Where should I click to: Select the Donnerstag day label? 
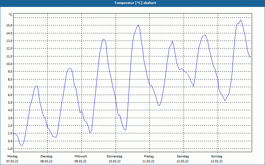(114, 156)
